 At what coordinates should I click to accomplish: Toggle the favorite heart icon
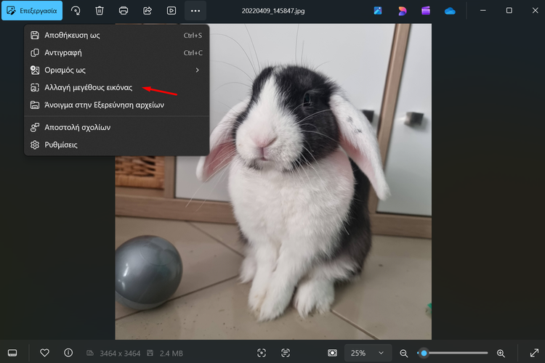coord(44,353)
